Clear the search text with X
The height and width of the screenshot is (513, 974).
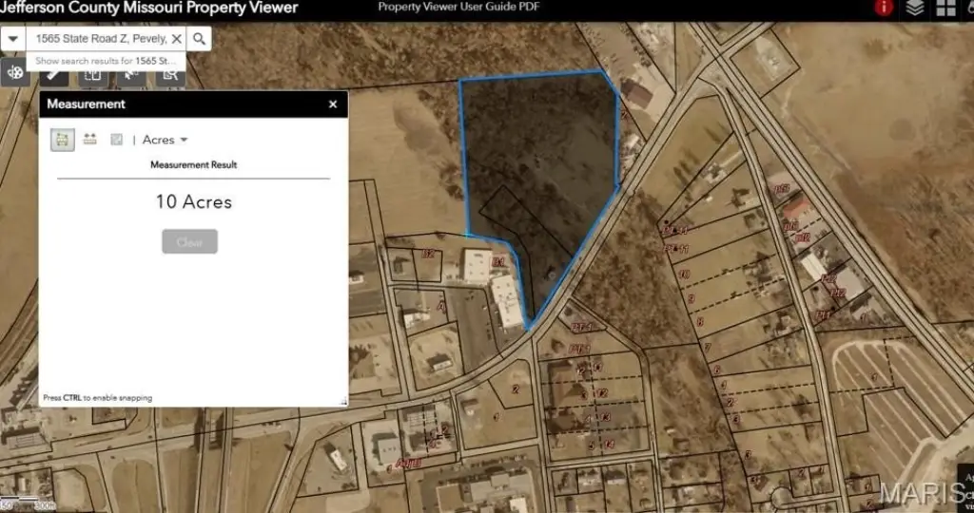[176, 39]
